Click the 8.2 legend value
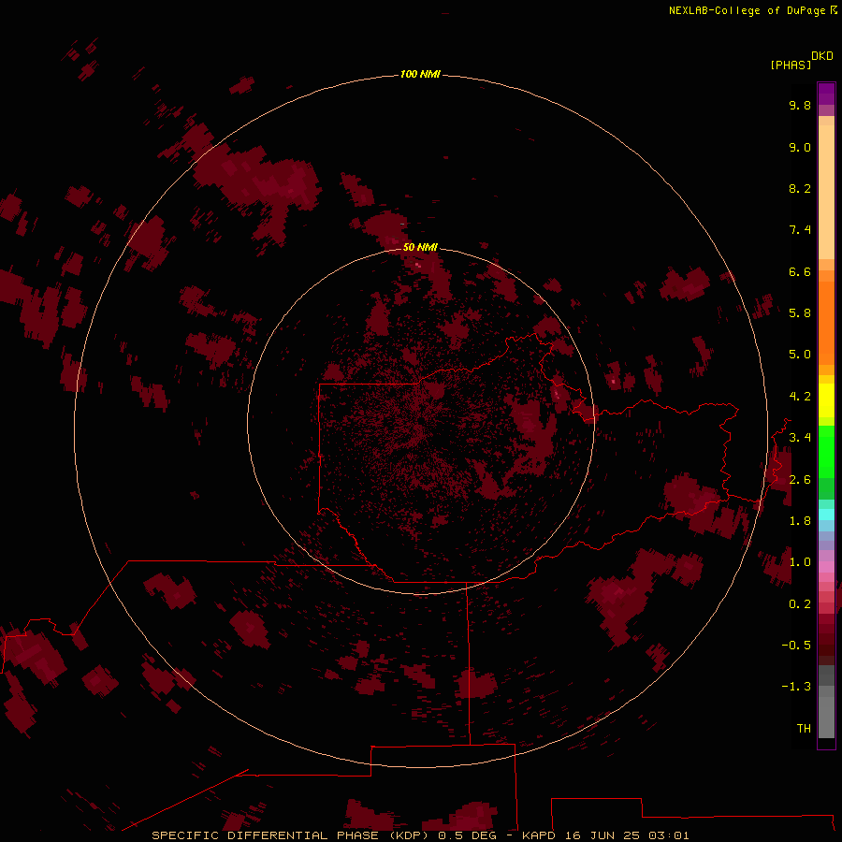842x842 pixels. coord(800,188)
